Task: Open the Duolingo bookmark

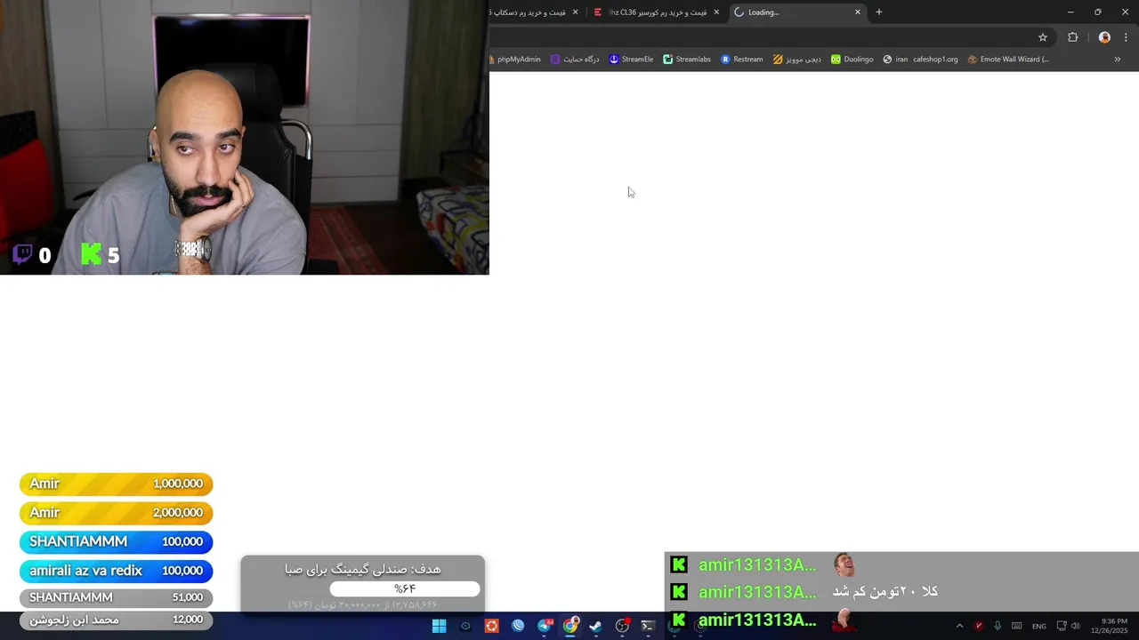Action: (x=852, y=60)
